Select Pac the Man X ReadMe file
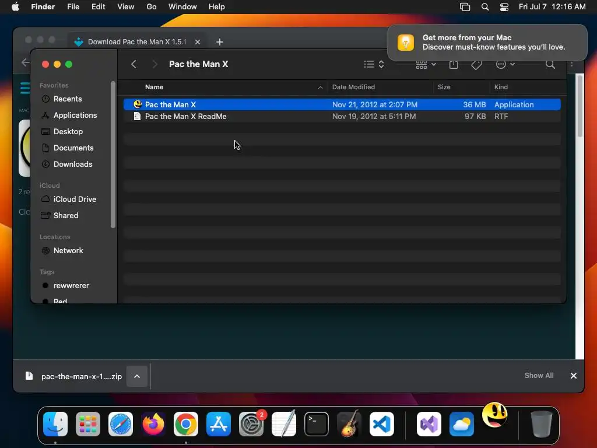 342,117
